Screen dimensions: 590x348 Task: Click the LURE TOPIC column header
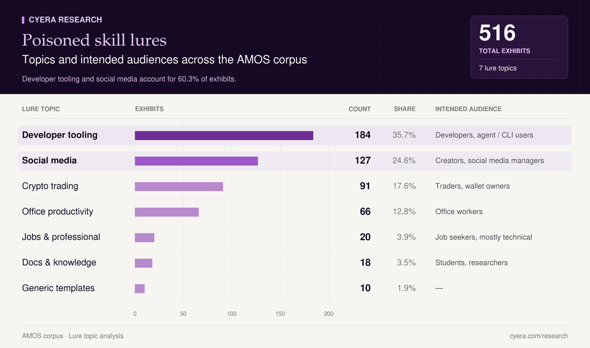pos(41,109)
